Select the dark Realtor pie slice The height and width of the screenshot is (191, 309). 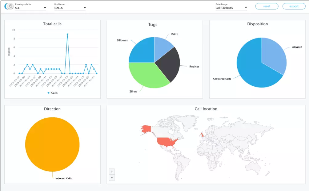coord(169,63)
